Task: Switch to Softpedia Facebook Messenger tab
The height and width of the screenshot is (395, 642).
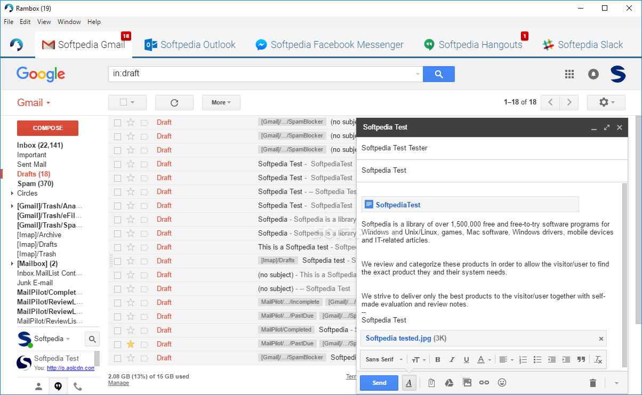Action: pyautogui.click(x=330, y=45)
